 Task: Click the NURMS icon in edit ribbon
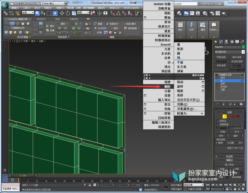click(x=95, y=28)
